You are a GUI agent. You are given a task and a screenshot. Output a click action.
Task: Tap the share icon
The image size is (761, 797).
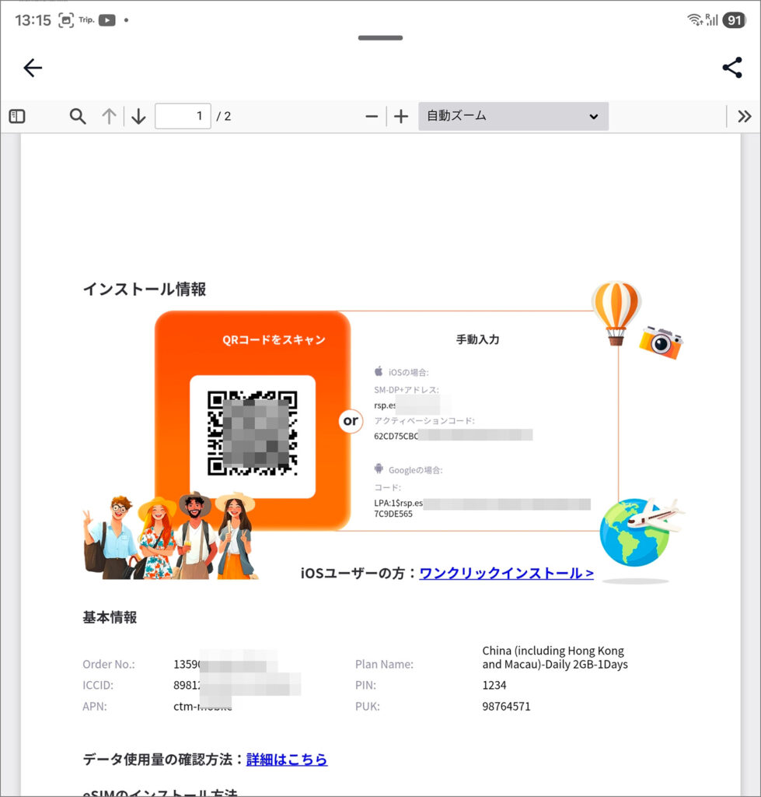pos(731,68)
